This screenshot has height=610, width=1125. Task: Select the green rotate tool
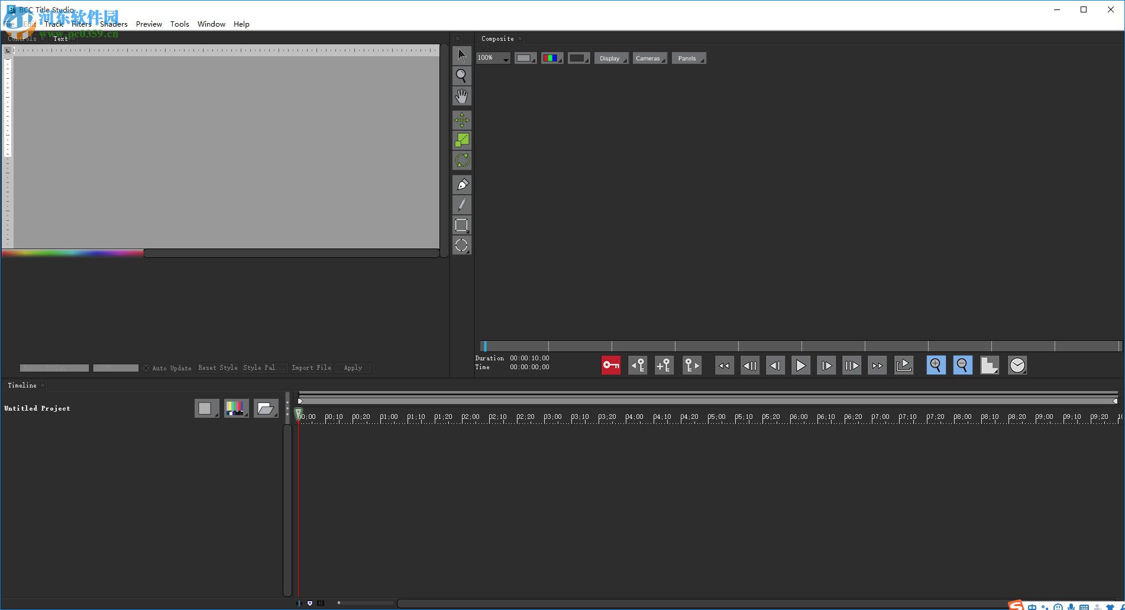tap(462, 160)
